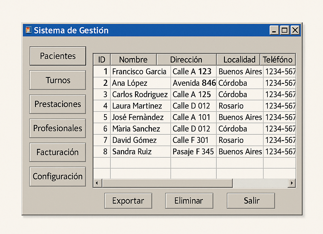
Task: Open the Facturación section
Action: tap(58, 152)
